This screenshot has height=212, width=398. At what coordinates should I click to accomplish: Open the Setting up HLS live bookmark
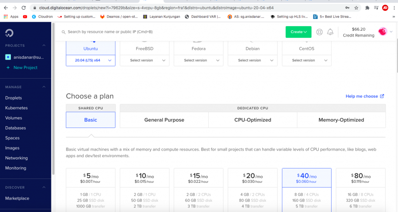[x=289, y=17]
